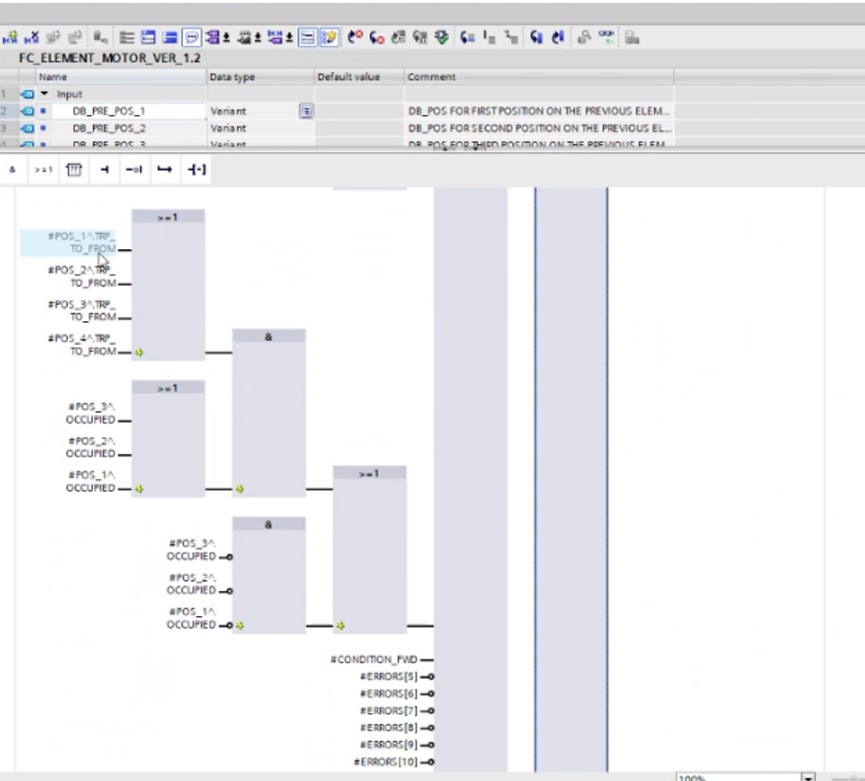Select the first AND (&) box header

pyautogui.click(x=269, y=336)
